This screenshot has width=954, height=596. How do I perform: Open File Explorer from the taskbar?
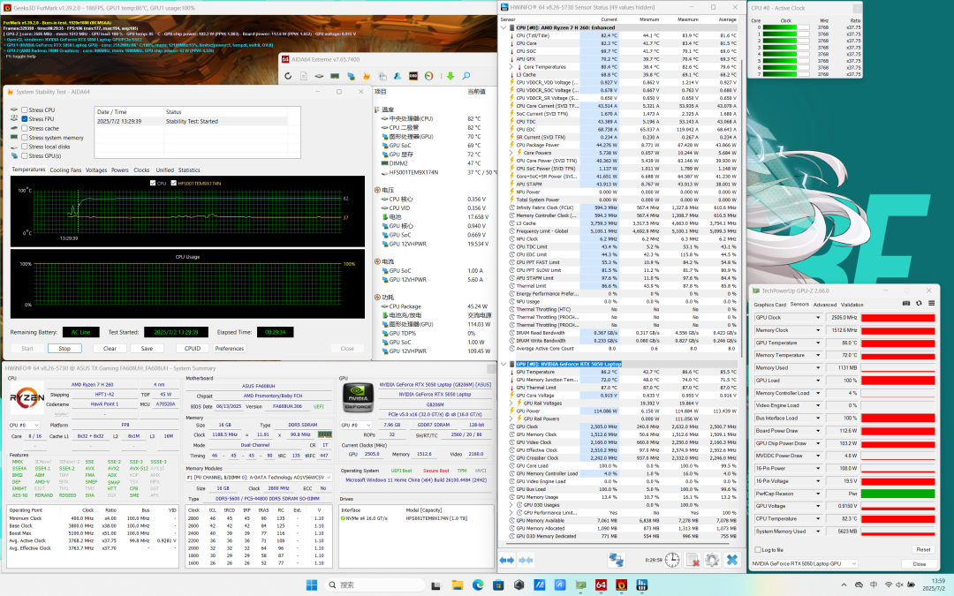(x=458, y=585)
